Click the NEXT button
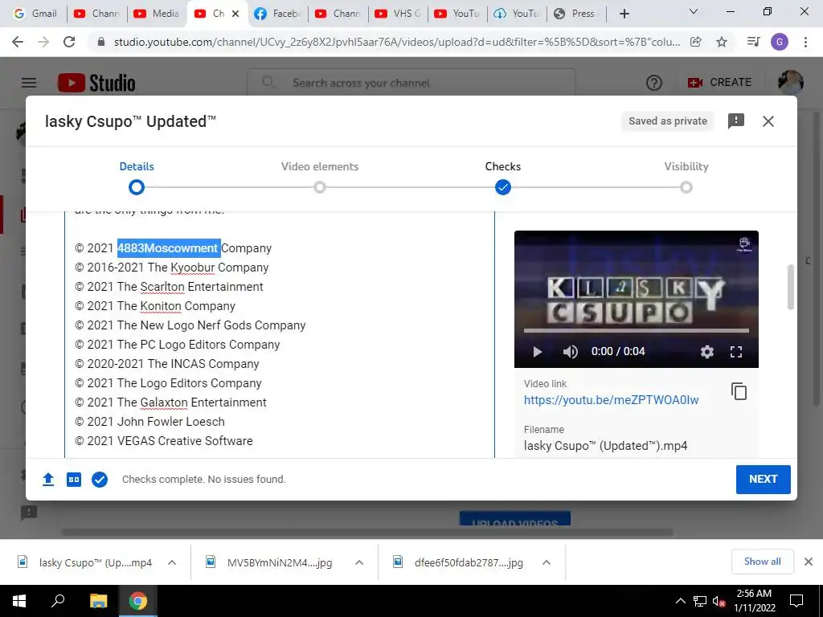The height and width of the screenshot is (617, 823). [x=763, y=479]
